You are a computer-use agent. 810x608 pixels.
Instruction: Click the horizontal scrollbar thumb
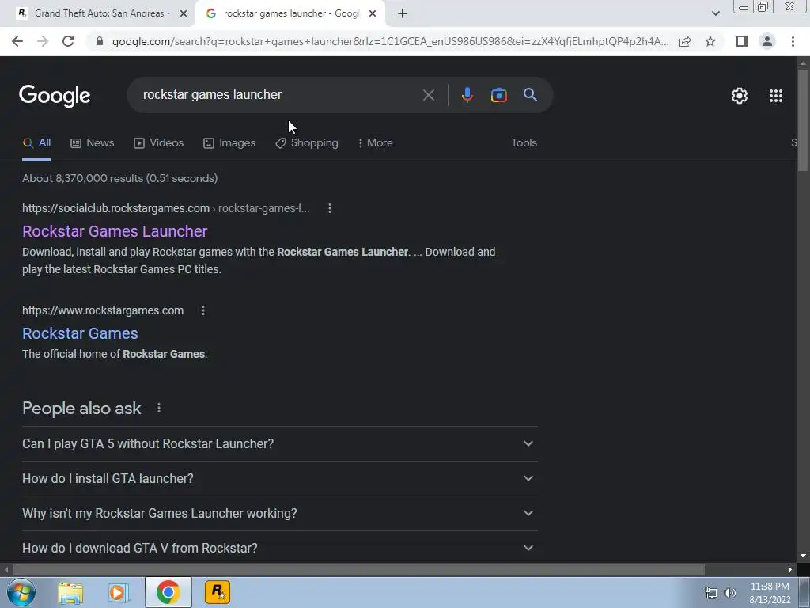(x=359, y=569)
